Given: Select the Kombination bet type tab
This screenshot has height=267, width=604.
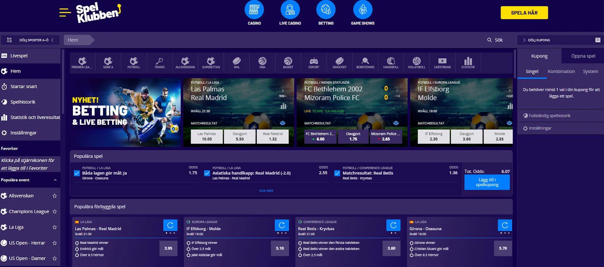Looking at the screenshot, I should coord(561,71).
